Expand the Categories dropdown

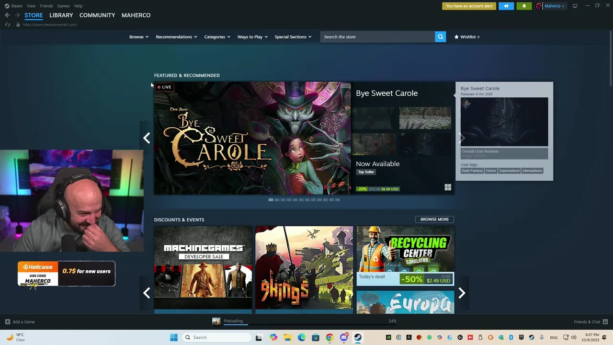(x=217, y=37)
